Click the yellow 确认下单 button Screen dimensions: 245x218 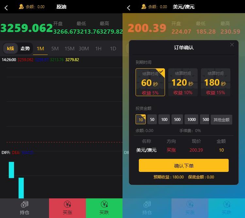[184, 165]
